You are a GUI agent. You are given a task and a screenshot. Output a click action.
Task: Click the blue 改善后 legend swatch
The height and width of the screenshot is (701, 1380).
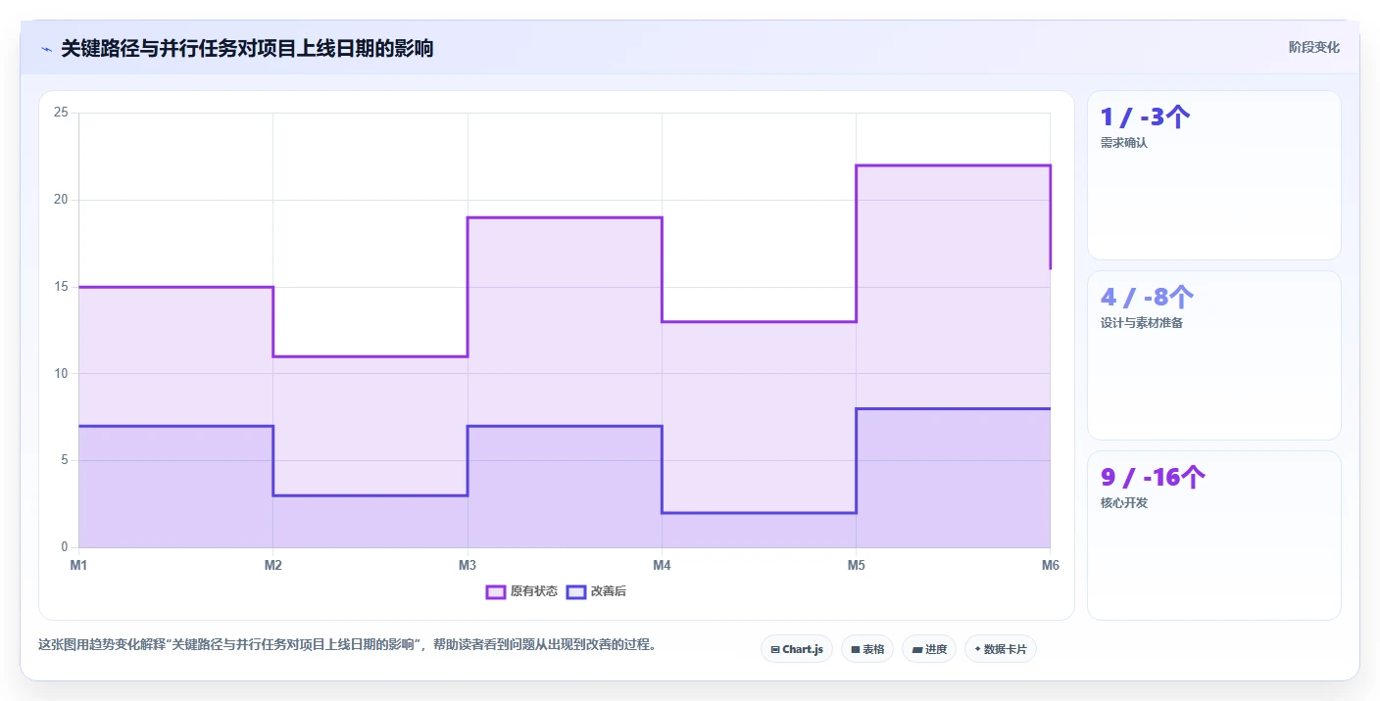click(576, 591)
